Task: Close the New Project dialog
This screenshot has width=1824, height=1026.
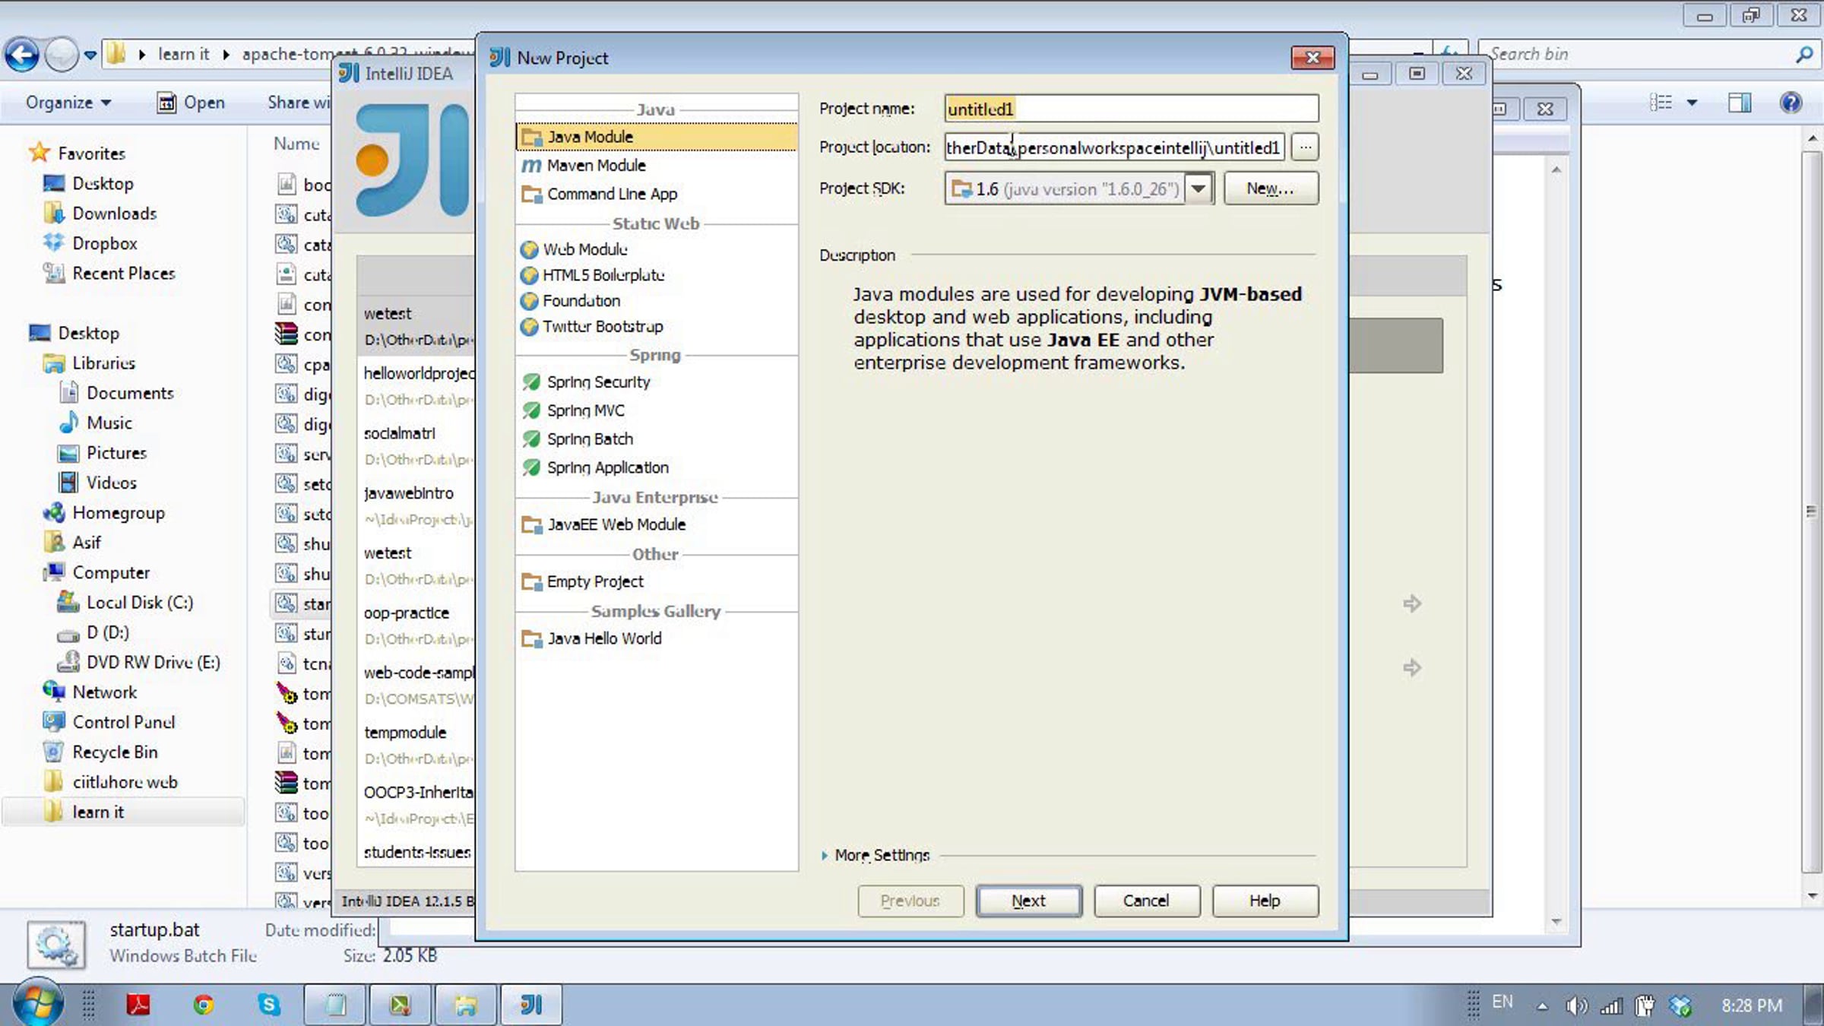Action: click(x=1313, y=58)
